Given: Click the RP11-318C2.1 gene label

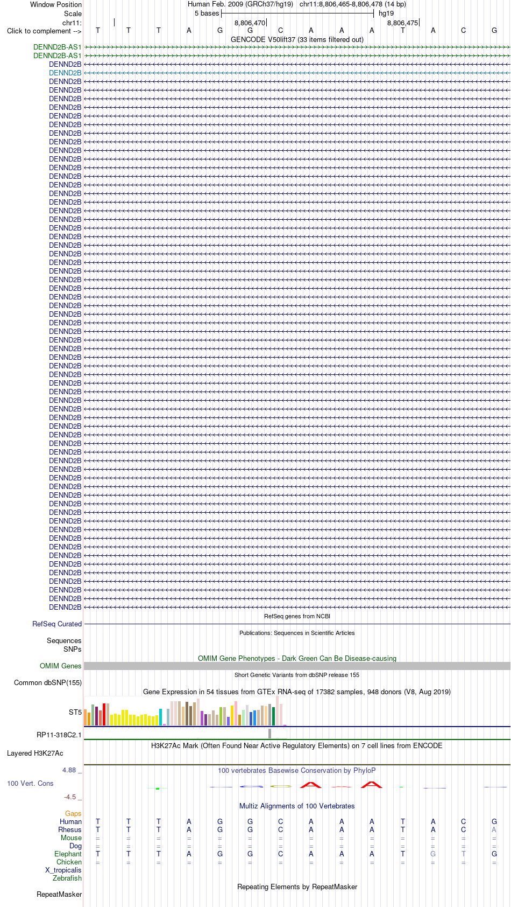Looking at the screenshot, I should click(59, 735).
